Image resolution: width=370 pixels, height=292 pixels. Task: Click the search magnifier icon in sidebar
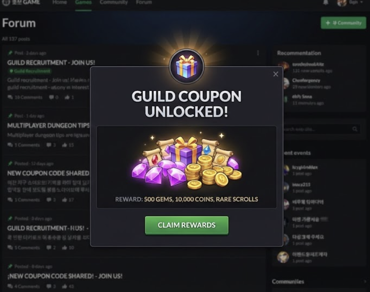(355, 129)
